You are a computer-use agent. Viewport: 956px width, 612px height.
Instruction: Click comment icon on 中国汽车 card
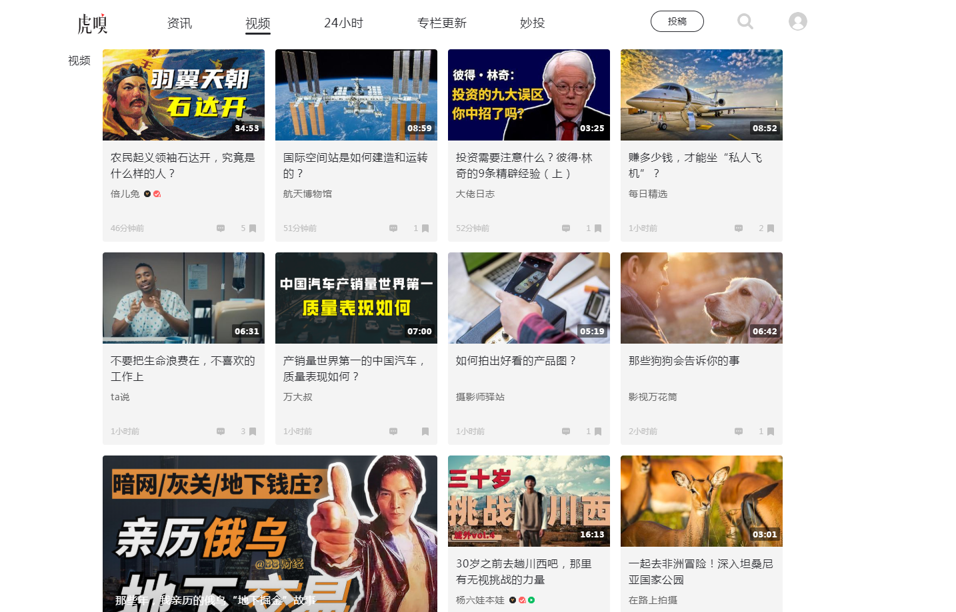click(x=393, y=432)
